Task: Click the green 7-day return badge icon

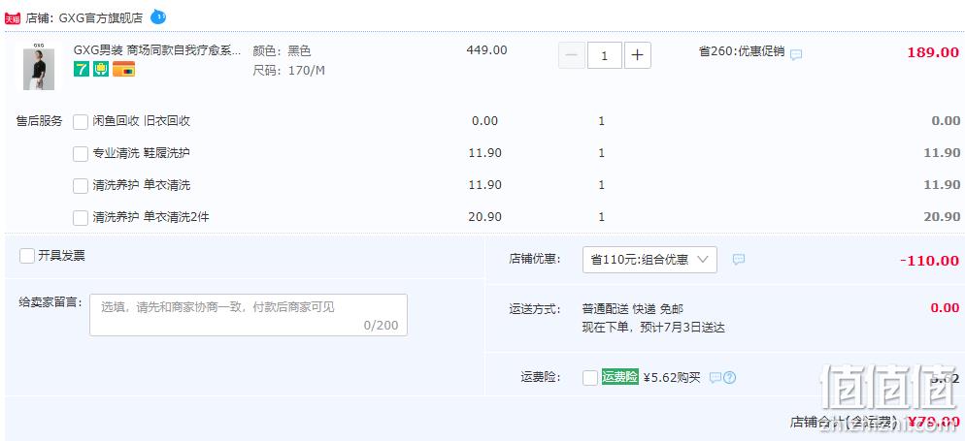Action: pyautogui.click(x=82, y=70)
